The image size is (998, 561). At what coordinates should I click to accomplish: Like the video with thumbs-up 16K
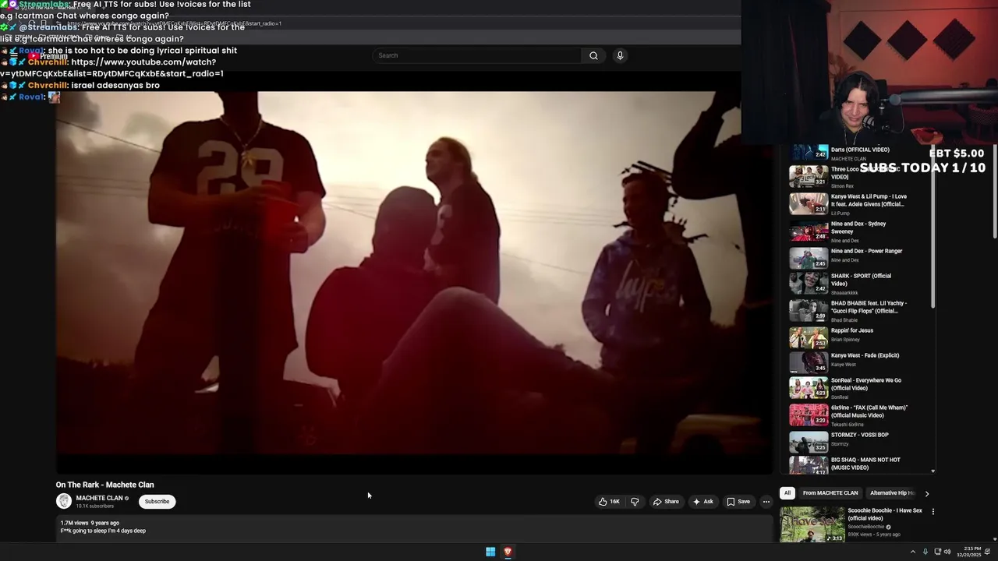[x=609, y=502]
